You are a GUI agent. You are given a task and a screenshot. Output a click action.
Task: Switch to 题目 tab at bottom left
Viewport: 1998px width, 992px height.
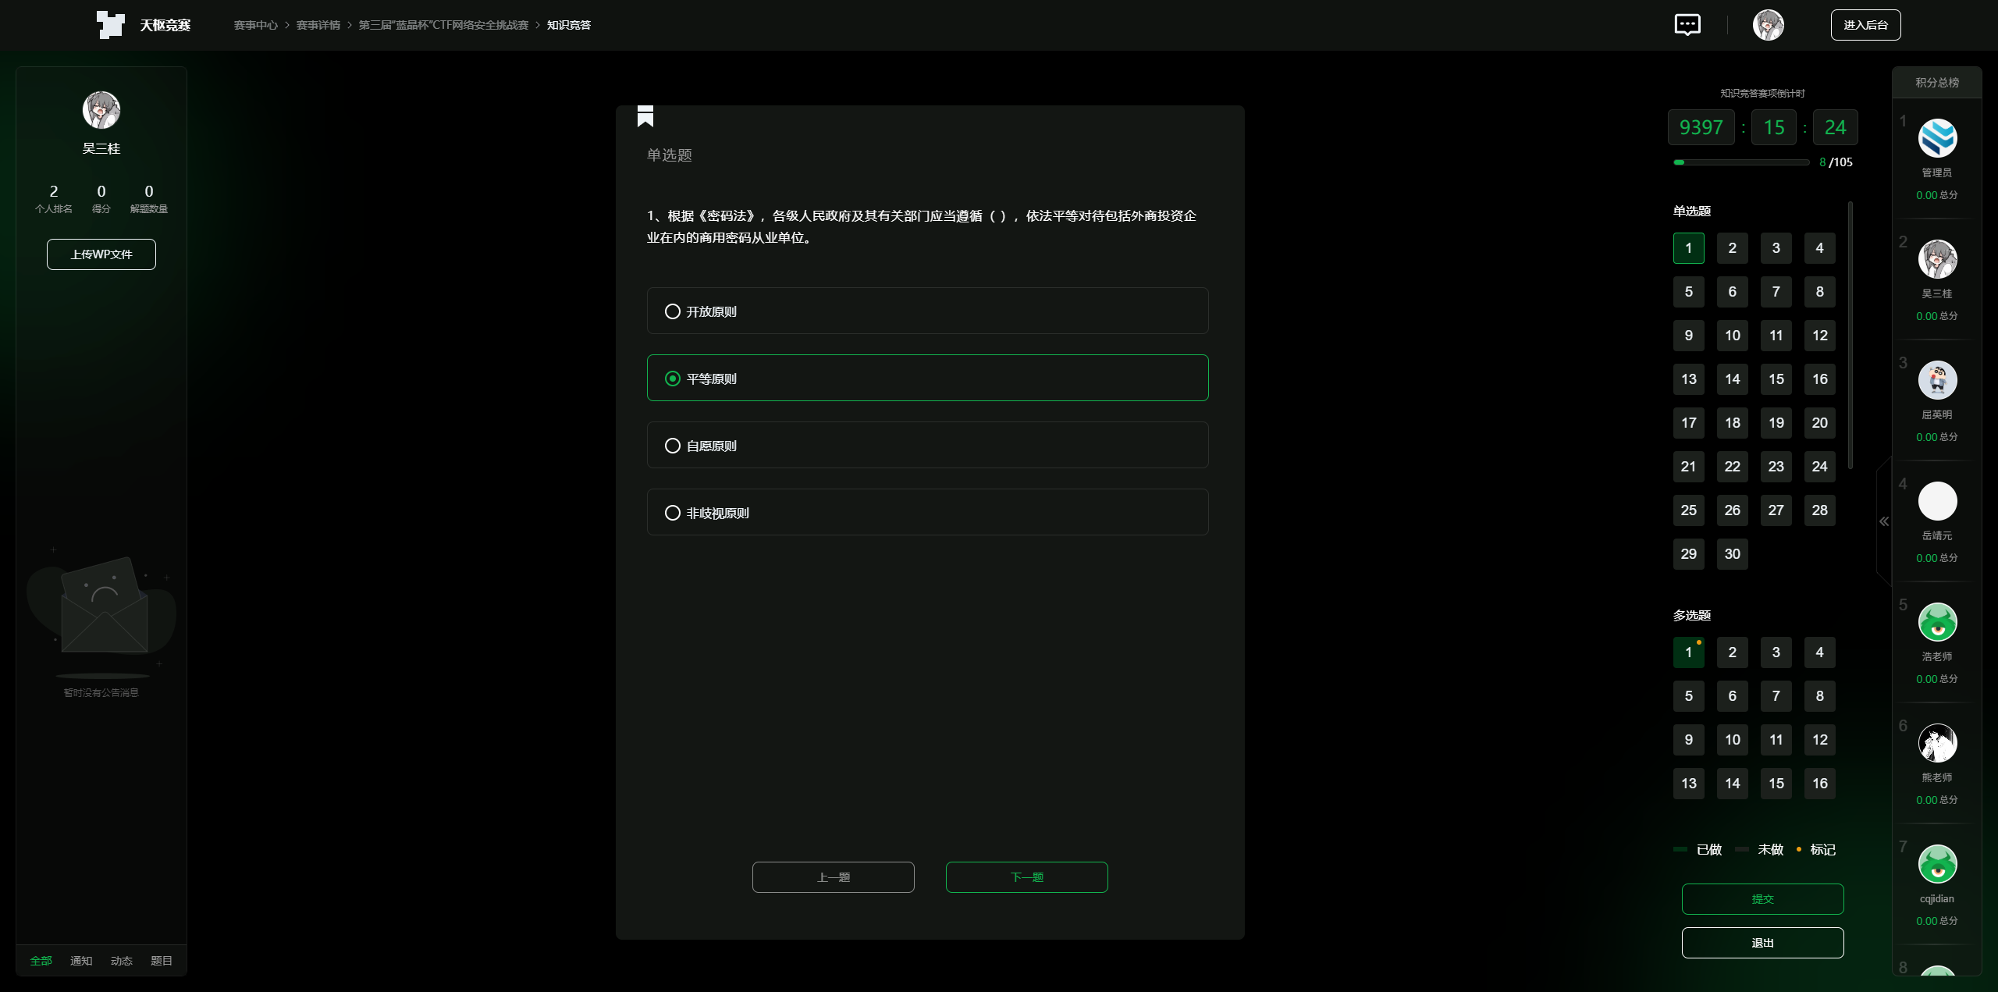point(161,961)
